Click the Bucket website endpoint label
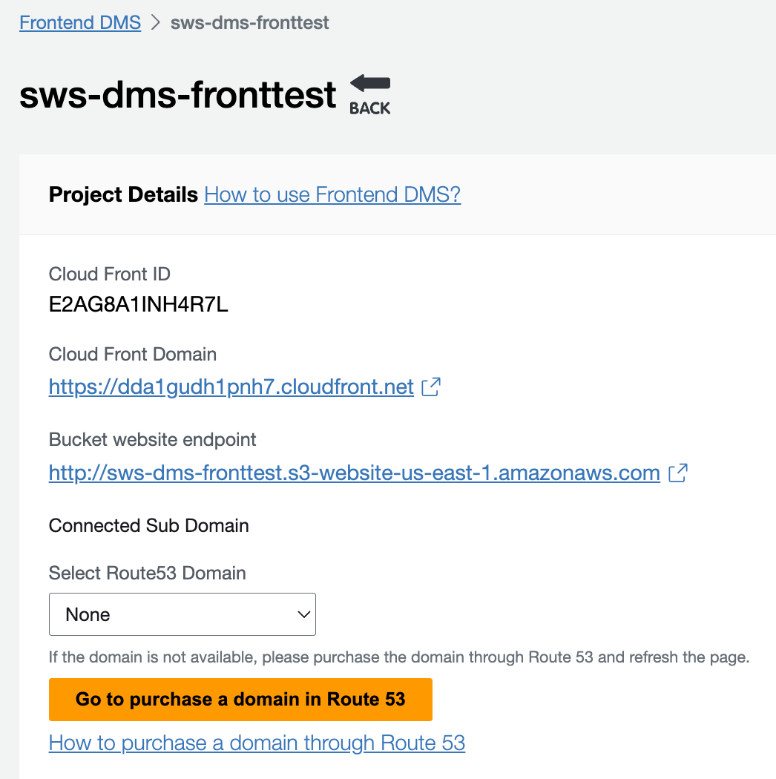The image size is (776, 779). tap(152, 439)
